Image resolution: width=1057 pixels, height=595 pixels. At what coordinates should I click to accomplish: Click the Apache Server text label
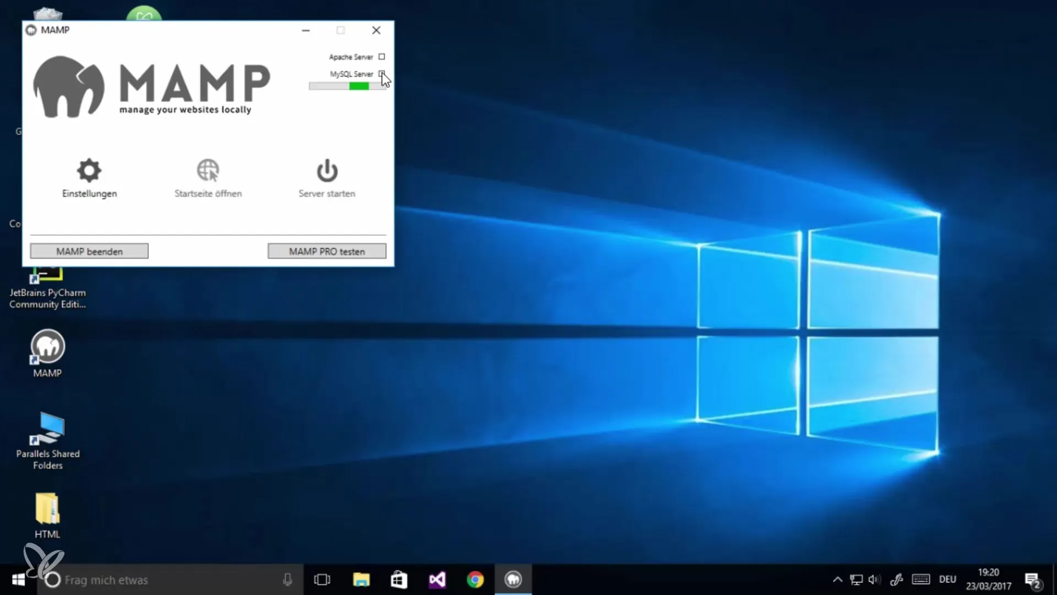[351, 57]
